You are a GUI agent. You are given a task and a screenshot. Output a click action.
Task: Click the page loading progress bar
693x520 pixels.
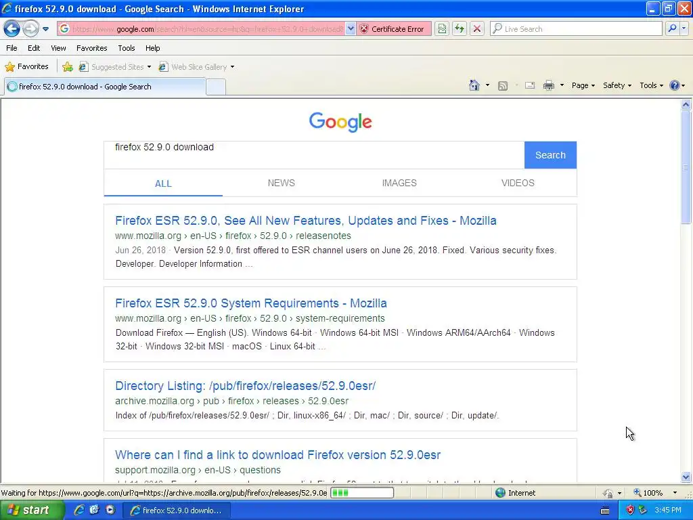pos(362,493)
